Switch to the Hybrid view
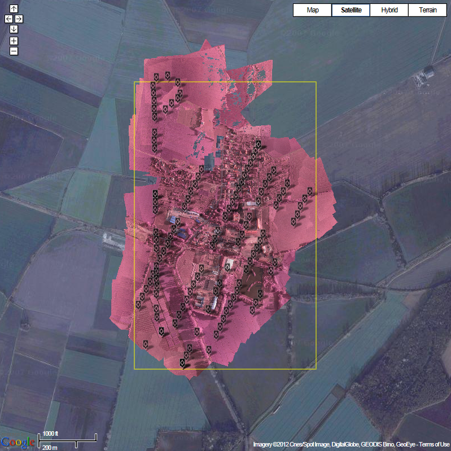 pyautogui.click(x=389, y=10)
